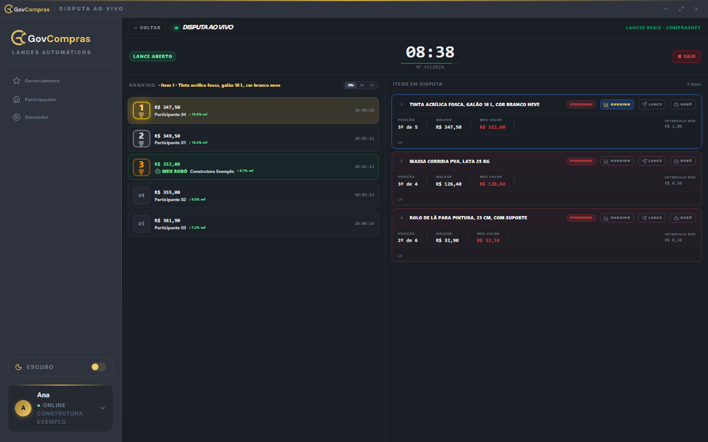
Task: Click the Lances Reais - Comprasnet label
Action: click(x=663, y=28)
